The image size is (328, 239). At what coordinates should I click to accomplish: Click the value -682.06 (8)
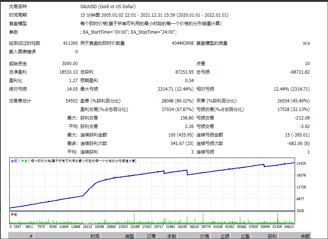coord(298,144)
